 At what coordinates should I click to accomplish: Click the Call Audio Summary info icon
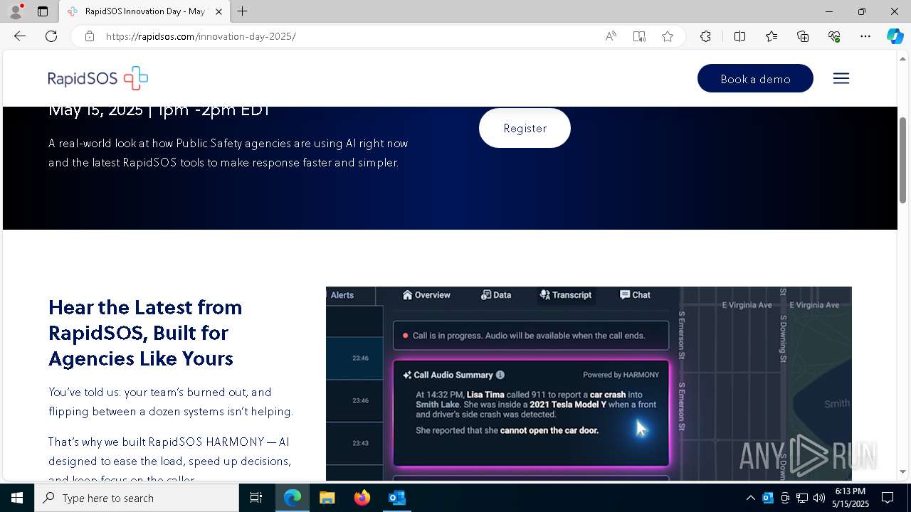click(500, 375)
